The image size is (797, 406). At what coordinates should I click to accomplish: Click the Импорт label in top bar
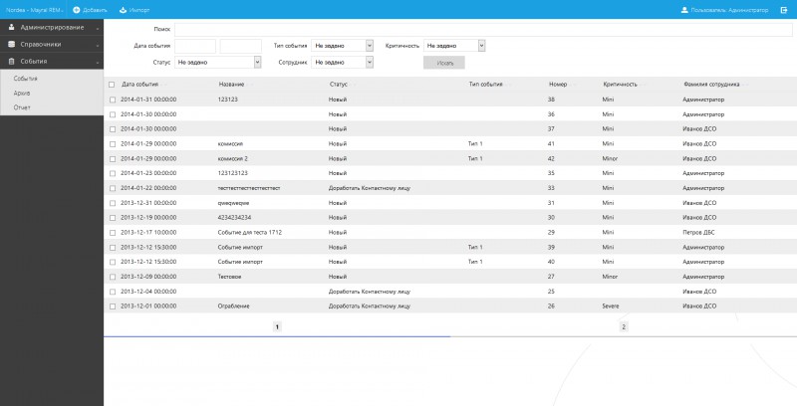[139, 10]
